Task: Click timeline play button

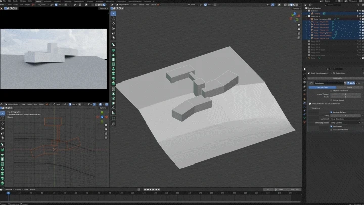Action: (x=153, y=190)
